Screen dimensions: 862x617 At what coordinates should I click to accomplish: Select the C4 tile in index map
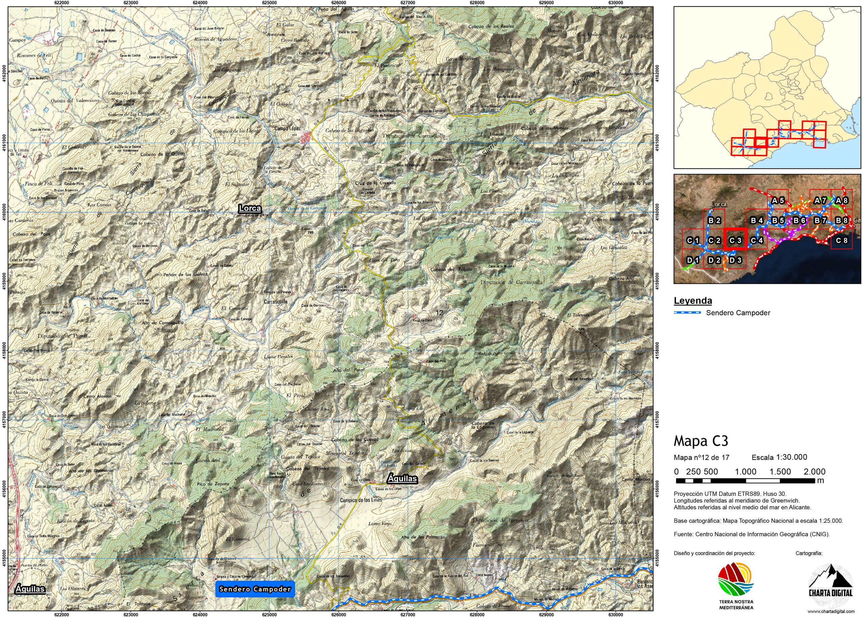coord(756,240)
